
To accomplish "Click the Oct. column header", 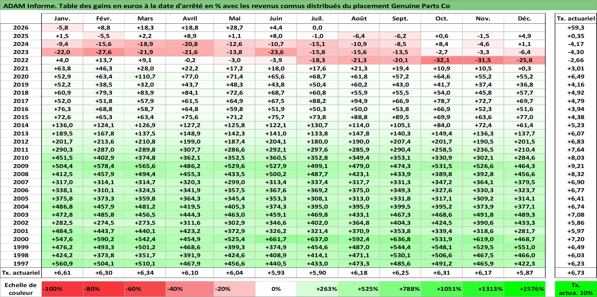I will (x=442, y=19).
